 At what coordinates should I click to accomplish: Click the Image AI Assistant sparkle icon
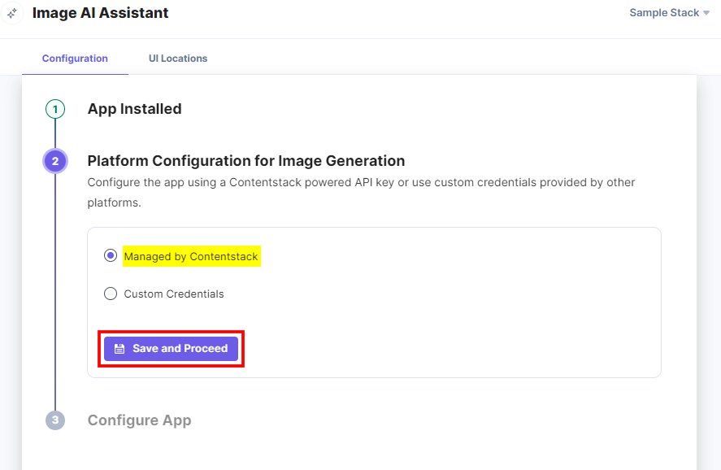12,13
